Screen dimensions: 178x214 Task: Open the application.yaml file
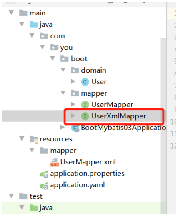click(x=78, y=185)
